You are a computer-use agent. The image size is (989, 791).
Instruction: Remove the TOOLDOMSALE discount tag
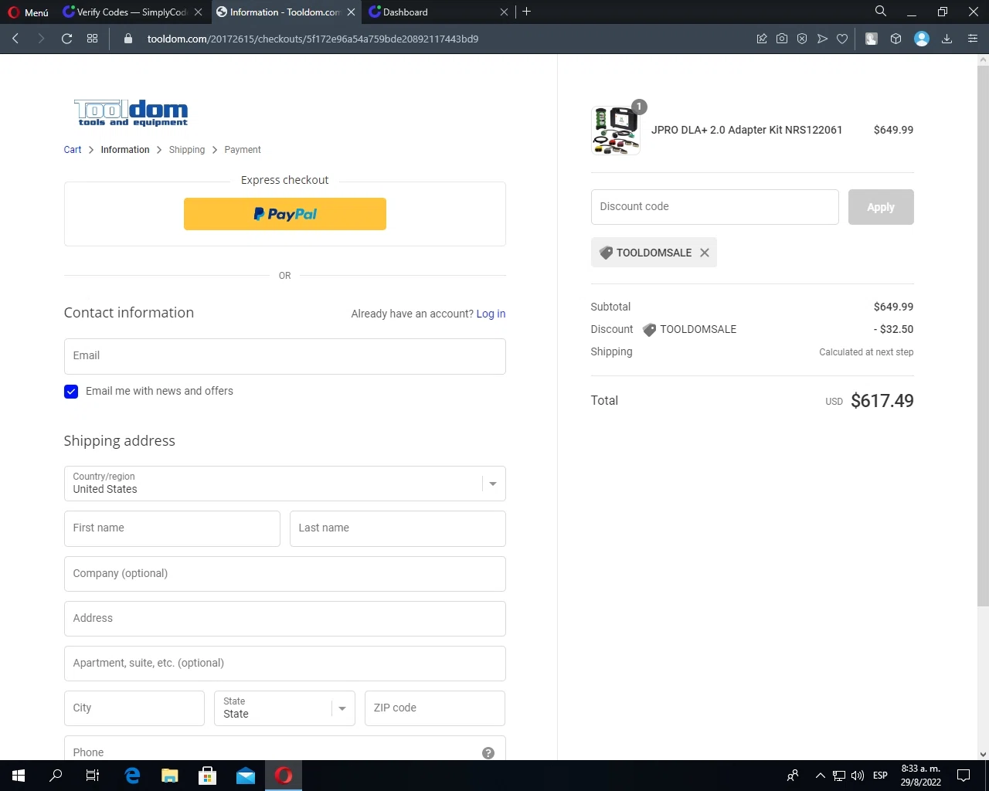pyautogui.click(x=705, y=253)
